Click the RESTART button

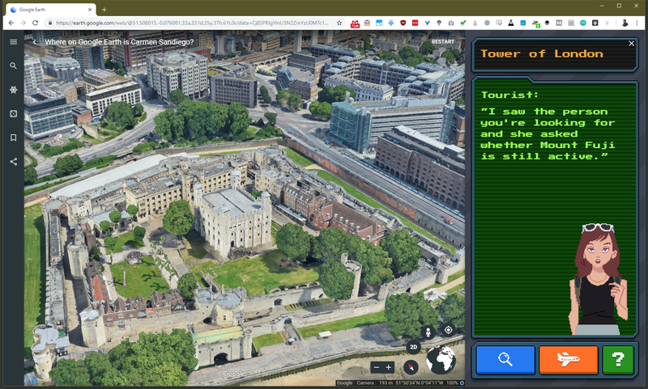442,42
